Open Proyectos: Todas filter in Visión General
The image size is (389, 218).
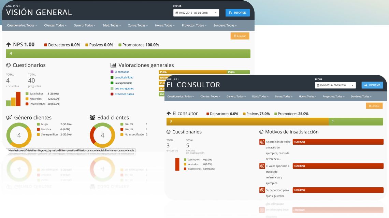point(194,25)
